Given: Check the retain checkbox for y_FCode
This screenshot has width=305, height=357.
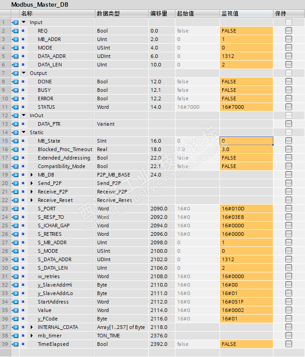Looking at the screenshot, I should [x=289, y=319].
